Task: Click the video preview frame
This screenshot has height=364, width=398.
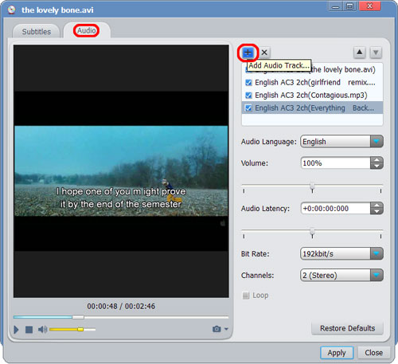Action: pyautogui.click(x=121, y=171)
